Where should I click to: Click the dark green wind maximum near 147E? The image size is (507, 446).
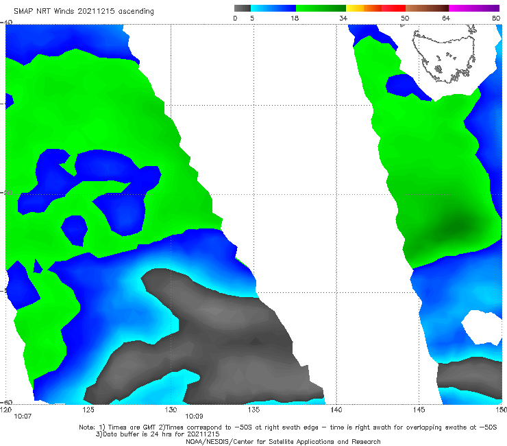pyautogui.click(x=459, y=224)
